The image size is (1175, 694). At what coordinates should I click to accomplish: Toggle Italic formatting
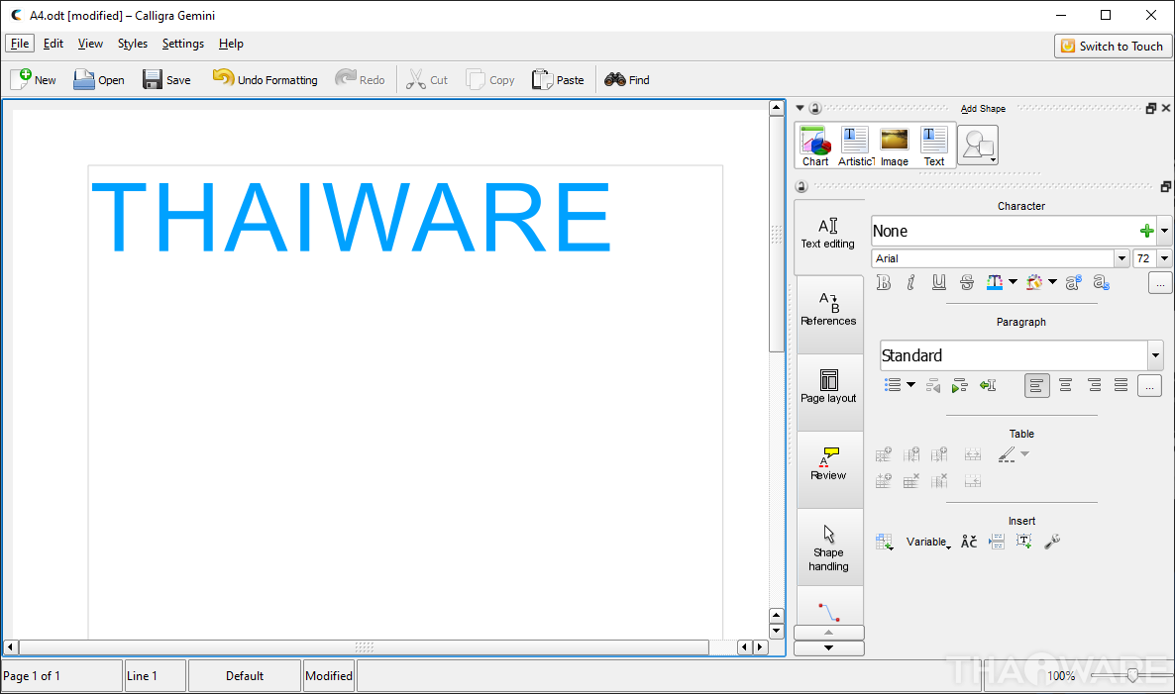(x=910, y=282)
